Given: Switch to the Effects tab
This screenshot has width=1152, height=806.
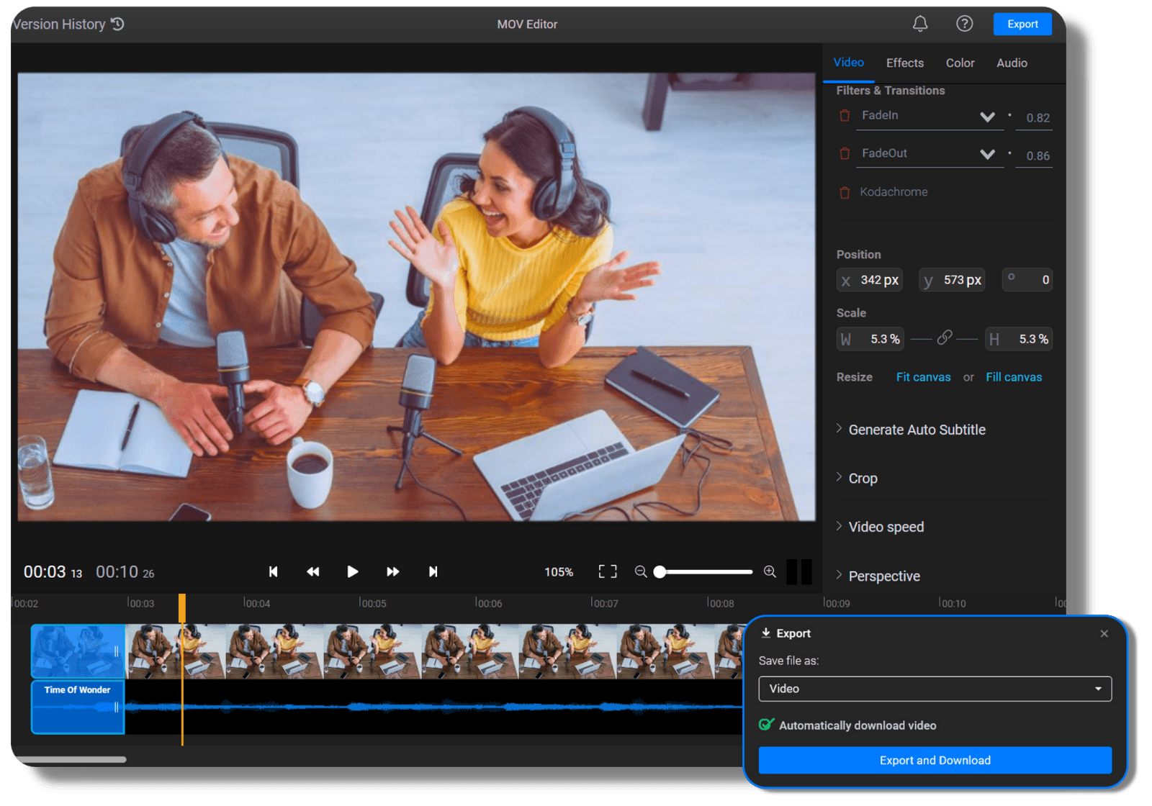Looking at the screenshot, I should coord(904,63).
